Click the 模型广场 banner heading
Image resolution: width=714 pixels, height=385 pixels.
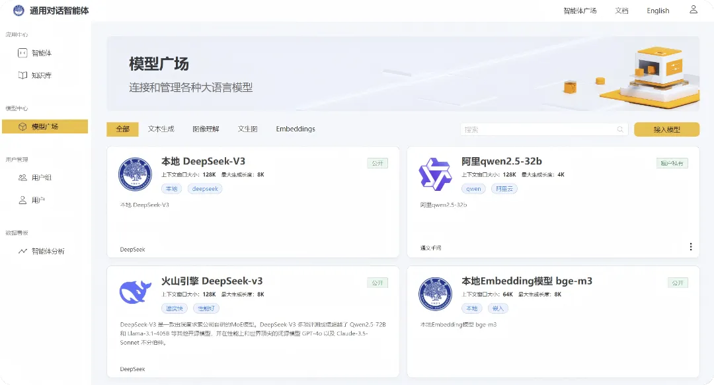click(x=159, y=64)
